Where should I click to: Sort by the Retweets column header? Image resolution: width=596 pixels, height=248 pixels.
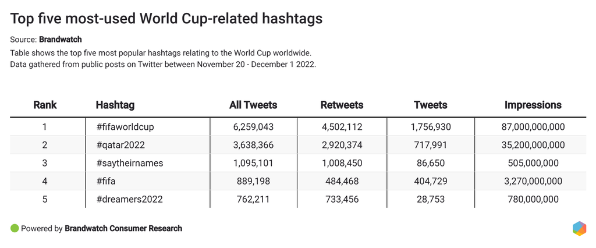tap(342, 105)
